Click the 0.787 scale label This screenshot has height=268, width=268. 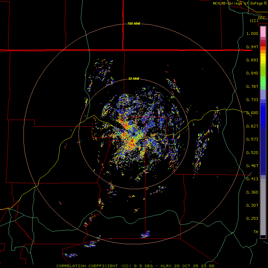tap(252, 86)
